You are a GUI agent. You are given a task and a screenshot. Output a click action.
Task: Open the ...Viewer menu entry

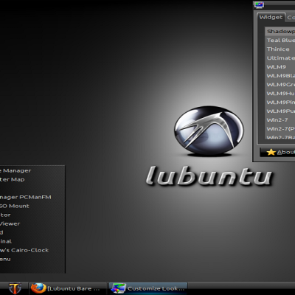[32, 223]
